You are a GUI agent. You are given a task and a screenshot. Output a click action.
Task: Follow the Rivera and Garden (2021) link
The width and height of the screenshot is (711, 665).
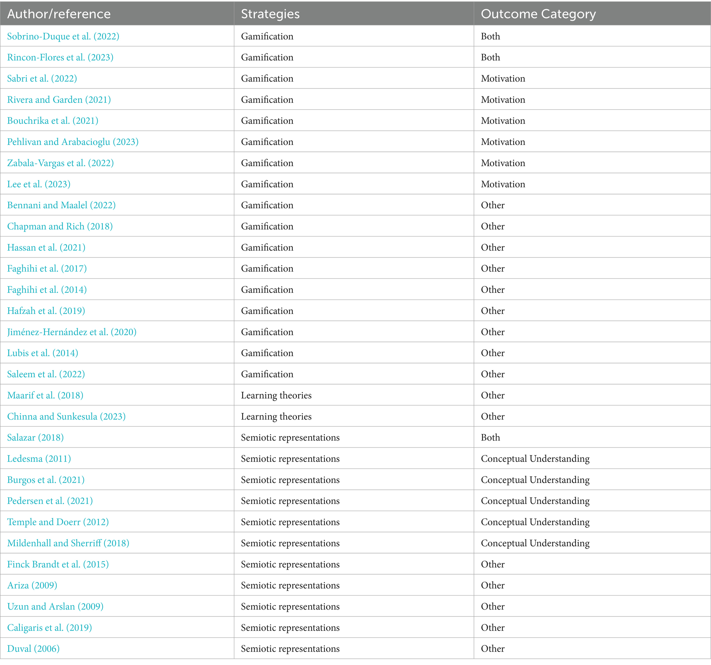[59, 99]
